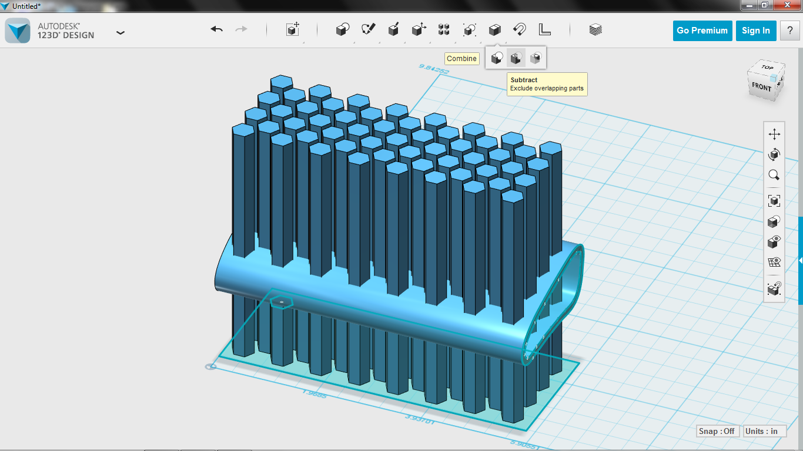Select the Zoom magnifier tool
The height and width of the screenshot is (451, 803).
pyautogui.click(x=774, y=175)
